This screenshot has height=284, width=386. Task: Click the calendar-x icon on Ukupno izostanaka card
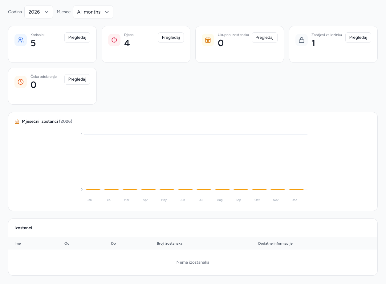pyautogui.click(x=208, y=40)
